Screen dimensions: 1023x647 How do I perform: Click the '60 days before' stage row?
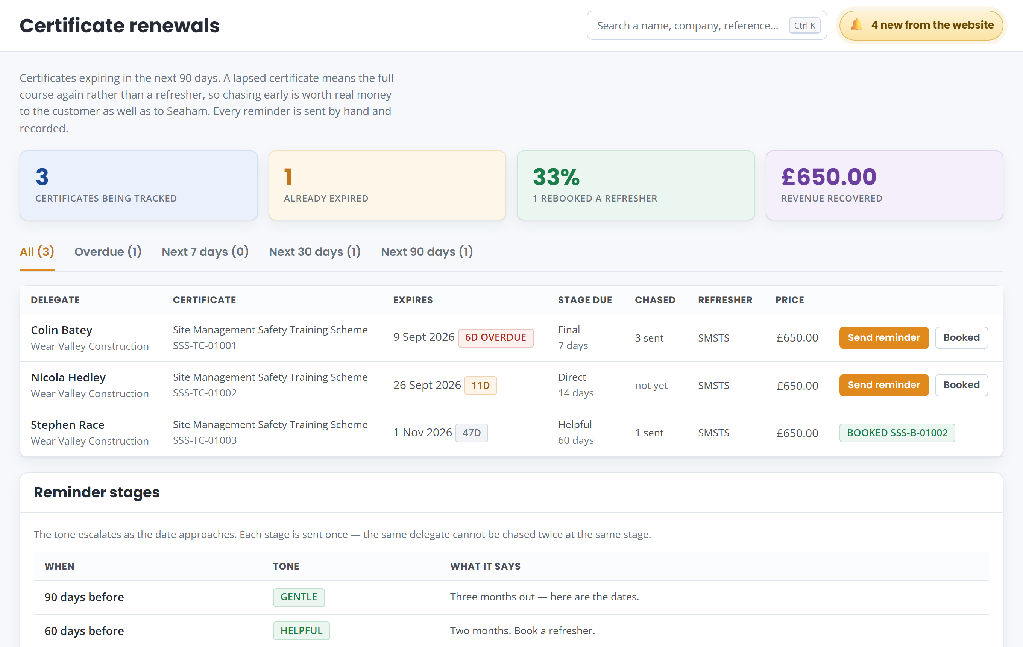click(x=511, y=631)
